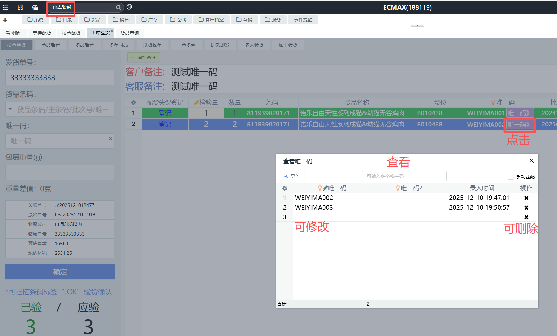Collapse the top menu bar arrow
Screen dimensions: 557x336
(417, 26)
